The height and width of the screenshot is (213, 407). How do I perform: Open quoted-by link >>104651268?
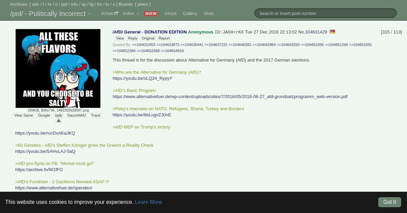336,45
